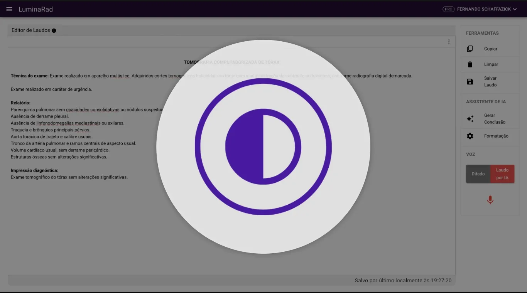Click the 'Exame realizado em caráter de urgência.' line
This screenshot has height=293, width=527.
tap(51, 89)
